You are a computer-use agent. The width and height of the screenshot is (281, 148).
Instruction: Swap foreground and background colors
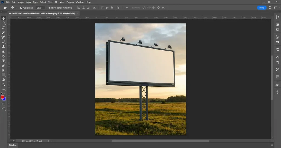point(5,94)
